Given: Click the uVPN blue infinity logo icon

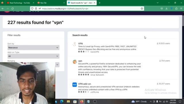Looking at the screenshot, I should pos(74,85).
